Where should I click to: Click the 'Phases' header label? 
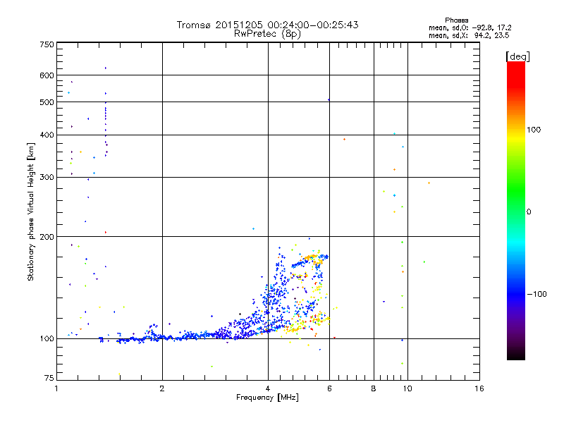coord(456,20)
